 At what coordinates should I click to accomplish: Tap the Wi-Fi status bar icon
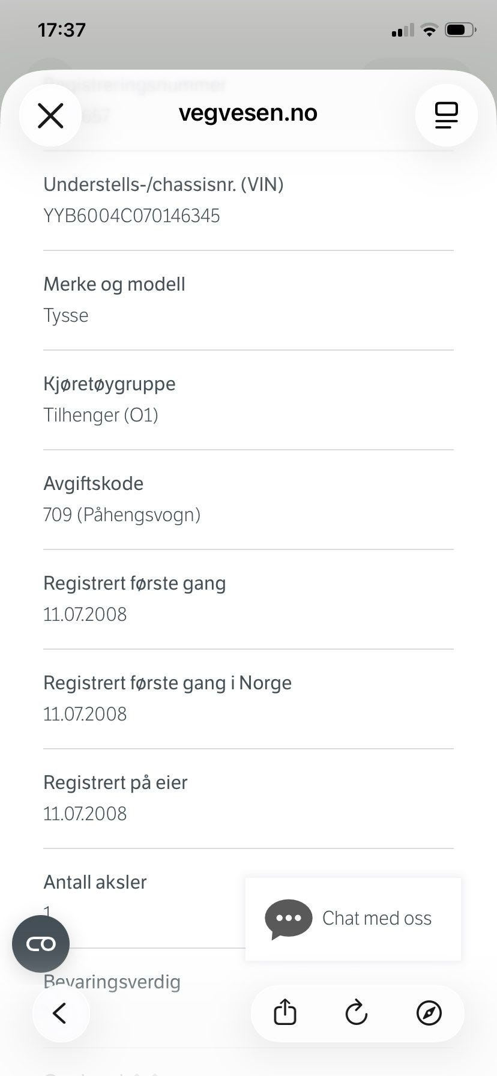(429, 30)
